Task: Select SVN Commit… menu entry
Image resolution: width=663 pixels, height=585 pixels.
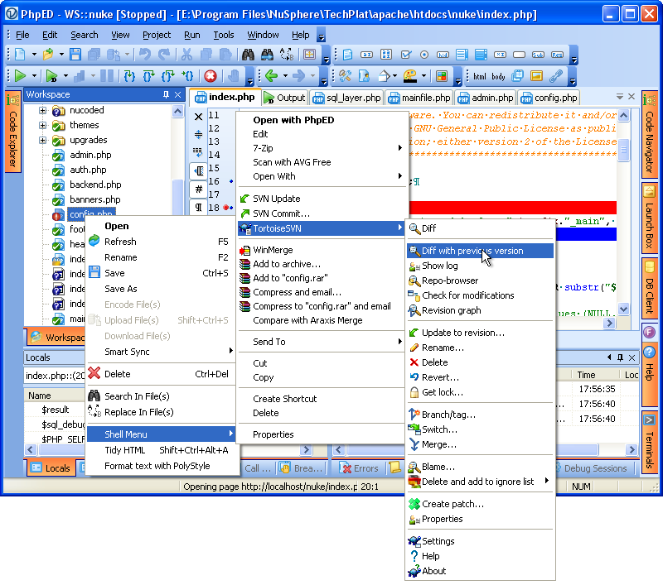Action: (x=322, y=213)
